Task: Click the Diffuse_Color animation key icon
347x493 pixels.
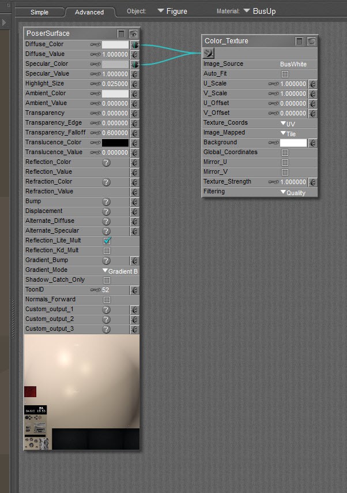Action: click(96, 44)
